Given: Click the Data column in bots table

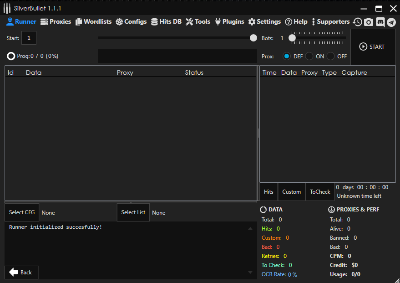Looking at the screenshot, I should (x=34, y=72).
